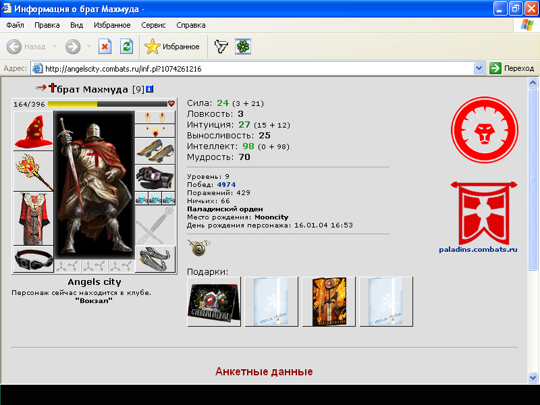Screen dimensions: 540x405
Task: Stop page loading with red X button
Action: coord(105,47)
